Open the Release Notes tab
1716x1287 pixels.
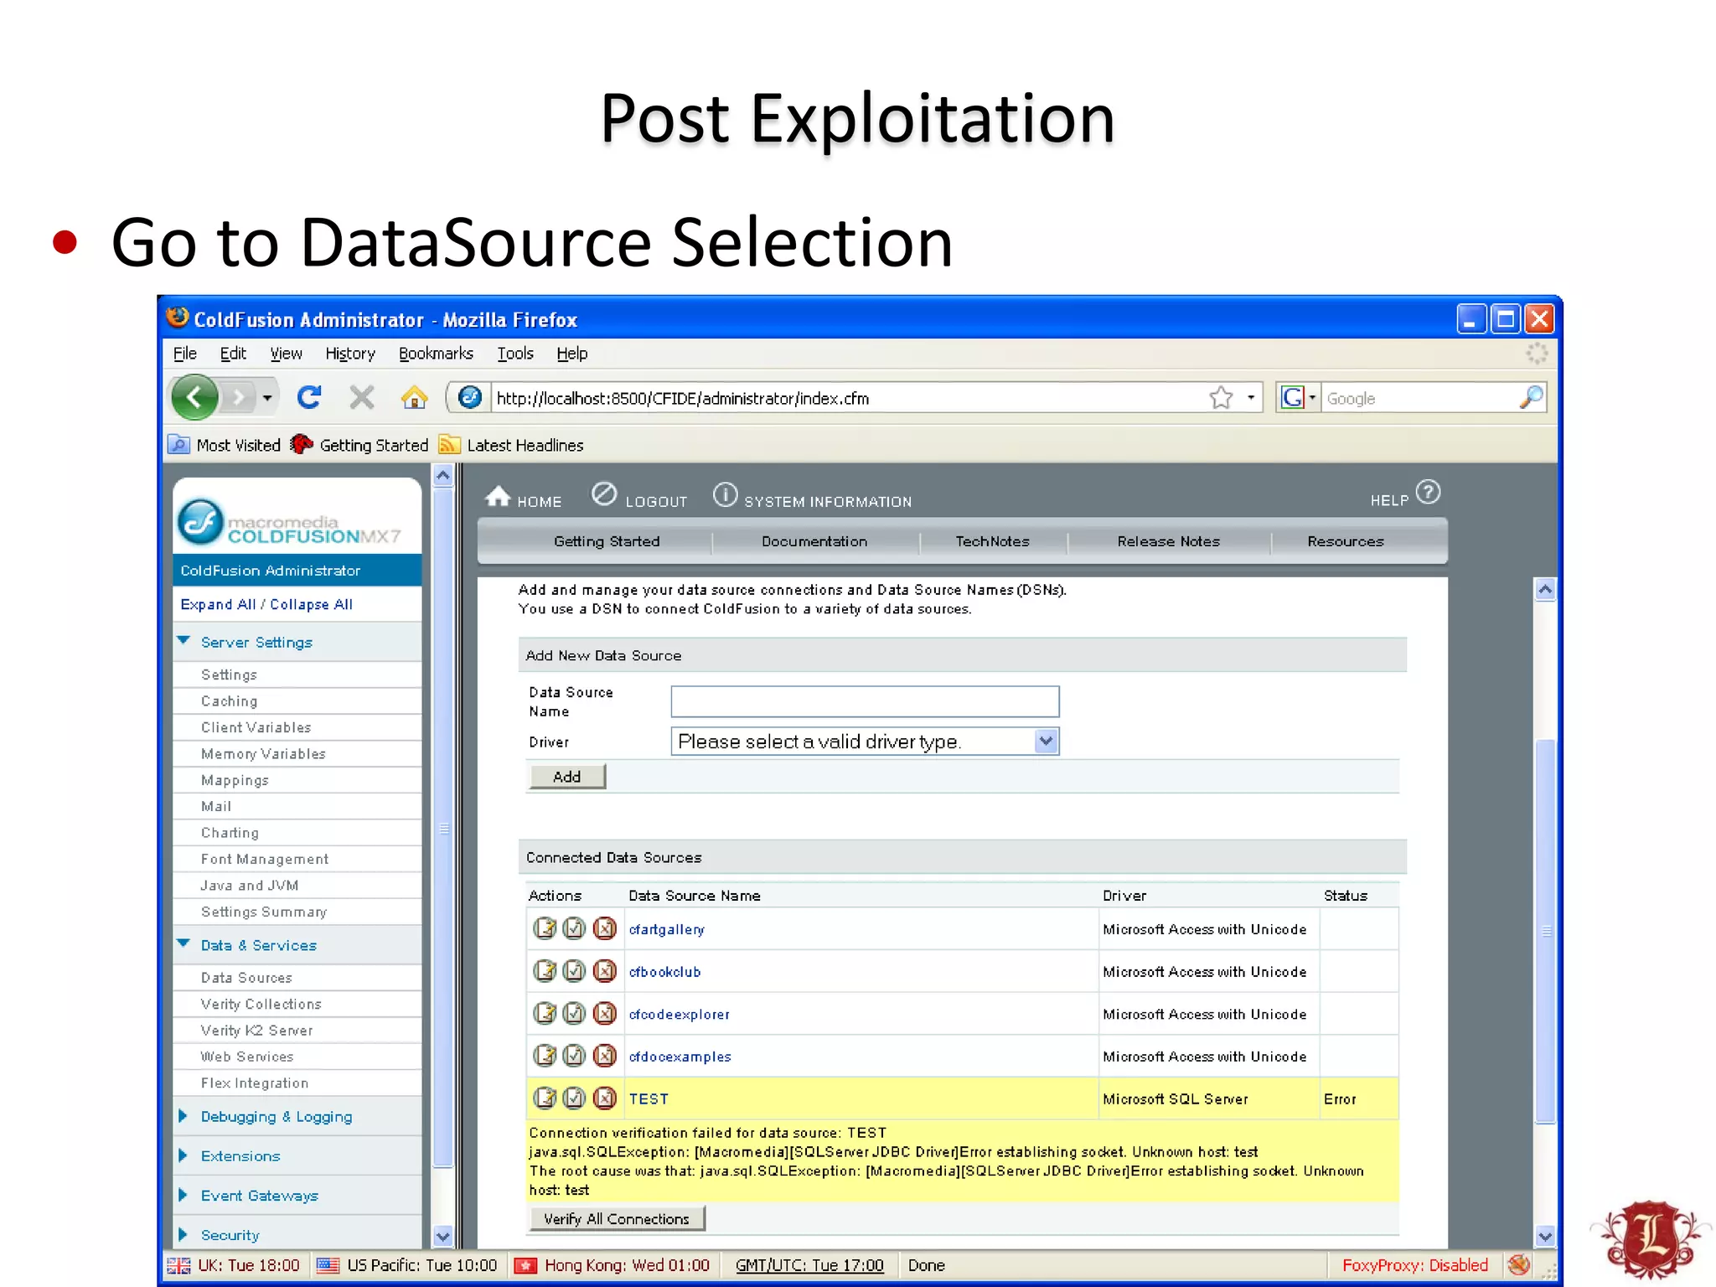point(1169,541)
